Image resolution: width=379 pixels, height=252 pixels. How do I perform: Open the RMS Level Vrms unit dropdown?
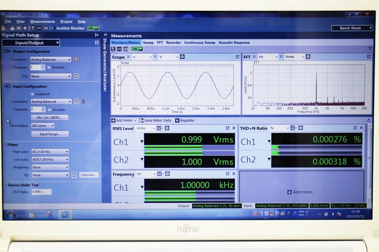point(145,128)
